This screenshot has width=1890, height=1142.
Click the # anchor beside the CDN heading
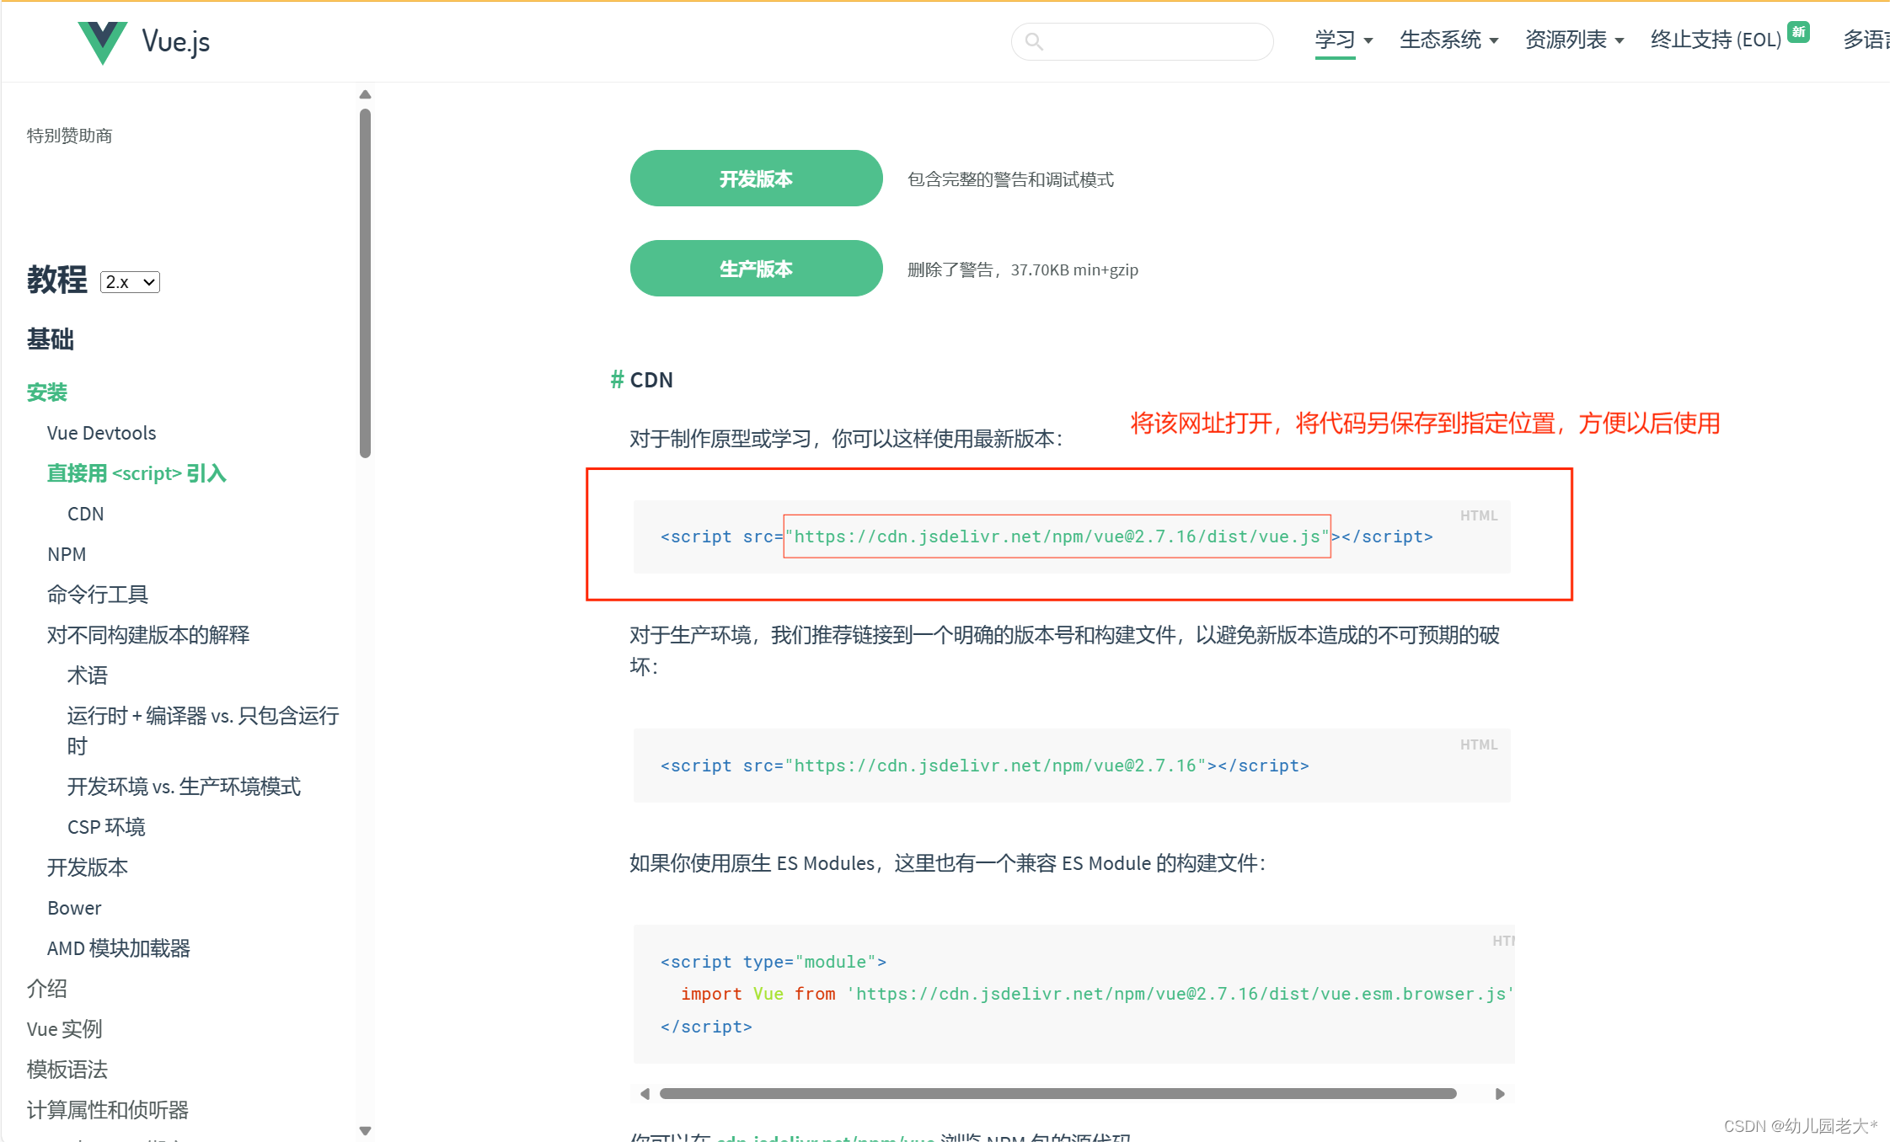(616, 380)
